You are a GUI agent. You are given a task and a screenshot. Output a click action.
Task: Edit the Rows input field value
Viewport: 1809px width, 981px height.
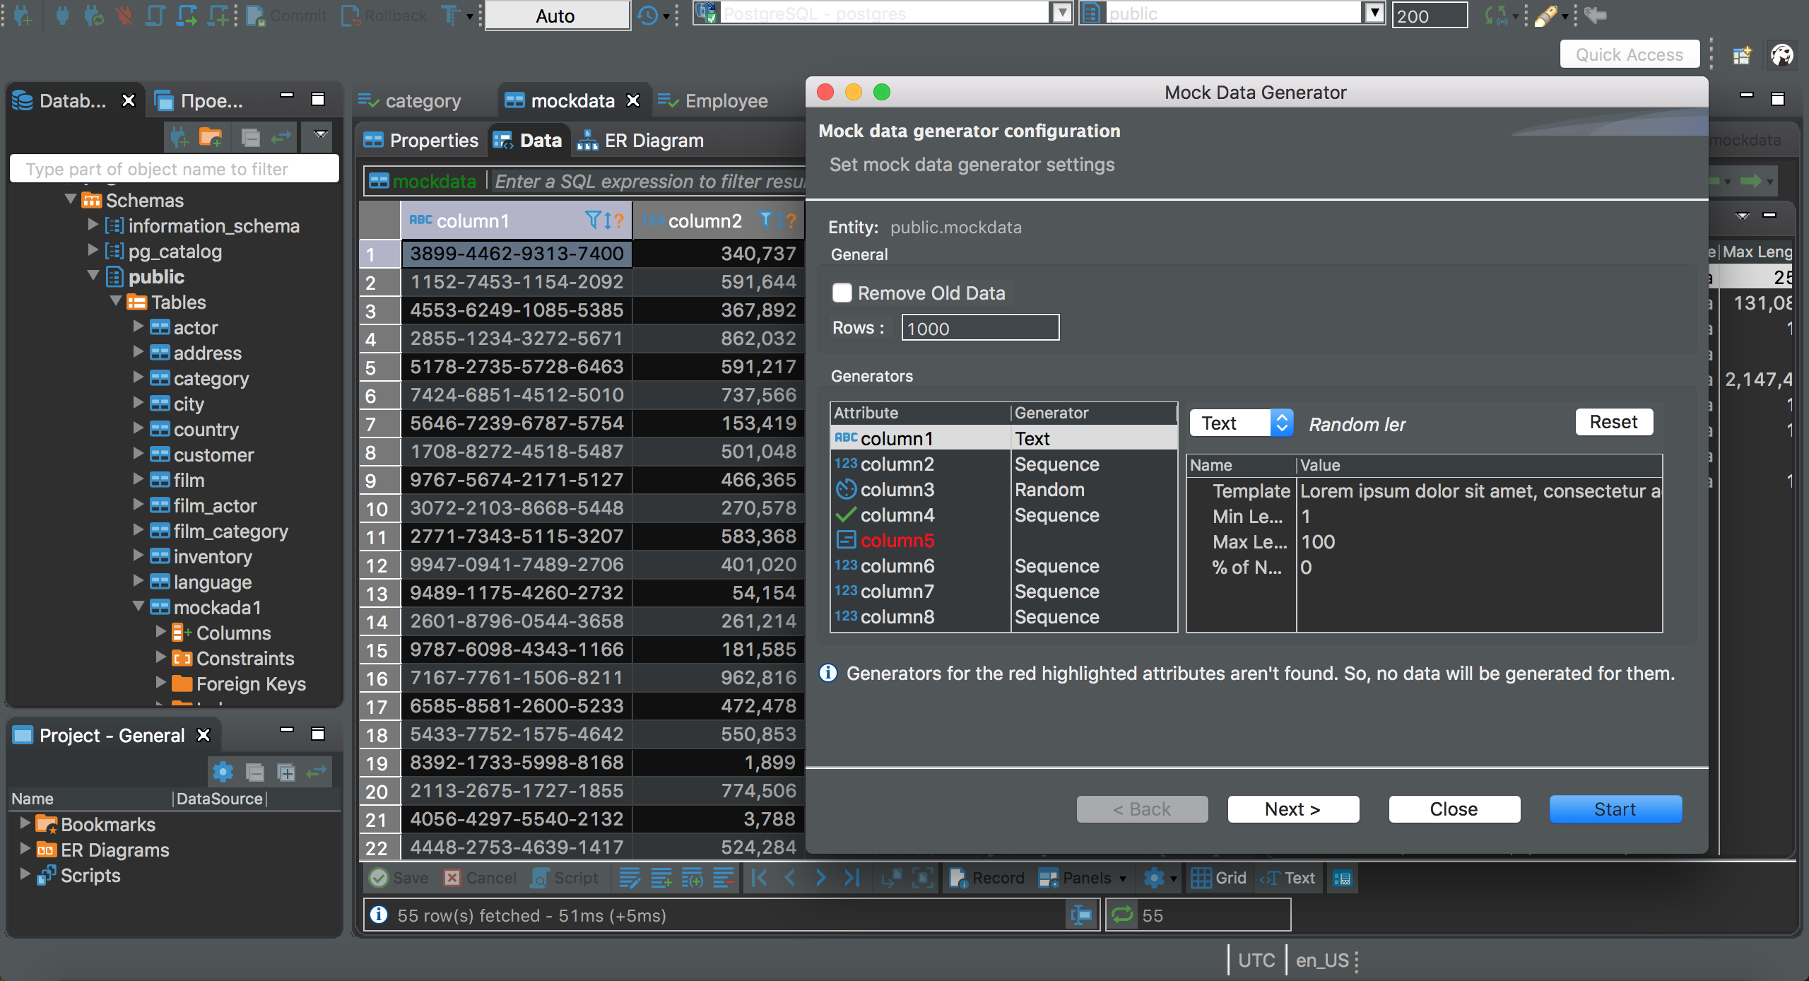coord(979,329)
